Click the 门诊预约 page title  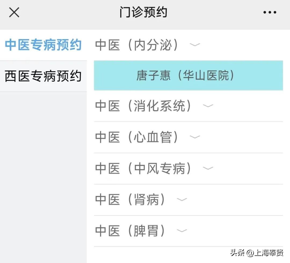(x=144, y=12)
